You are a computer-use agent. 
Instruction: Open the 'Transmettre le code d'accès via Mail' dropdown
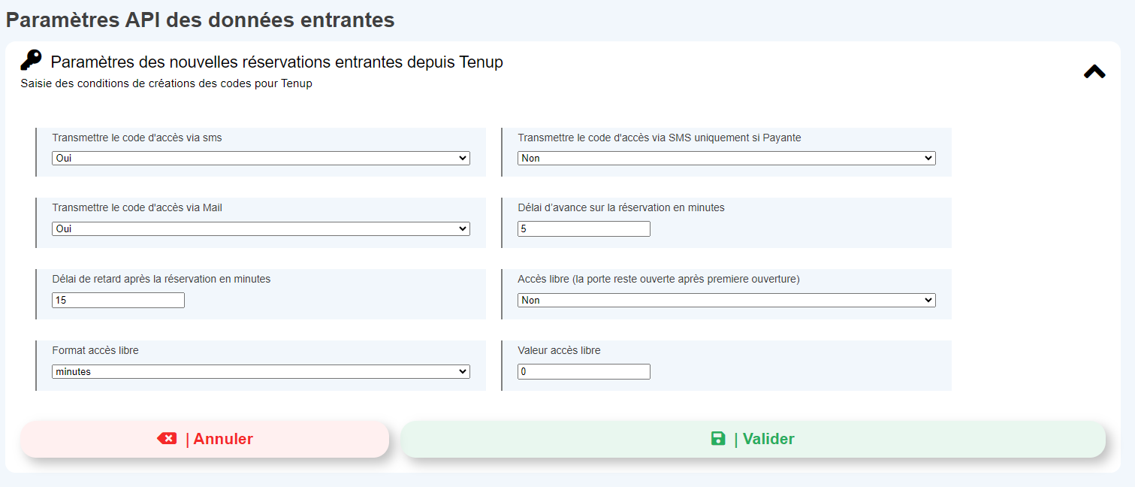pos(261,228)
